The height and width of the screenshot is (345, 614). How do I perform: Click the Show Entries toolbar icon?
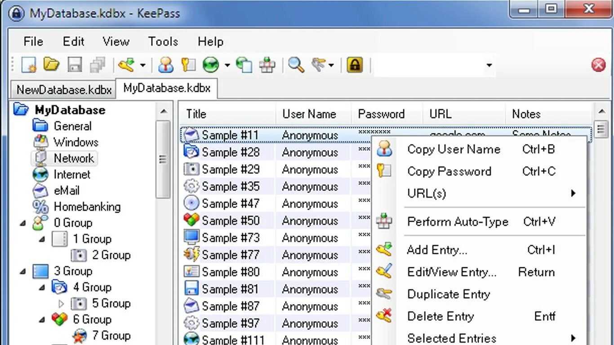tap(319, 65)
